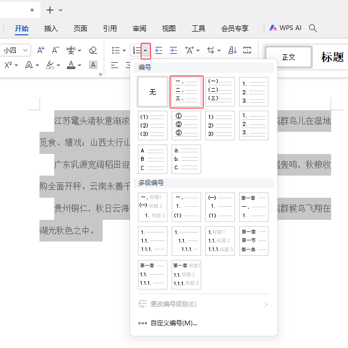Click the text effects outlined A icon

[x=29, y=65]
